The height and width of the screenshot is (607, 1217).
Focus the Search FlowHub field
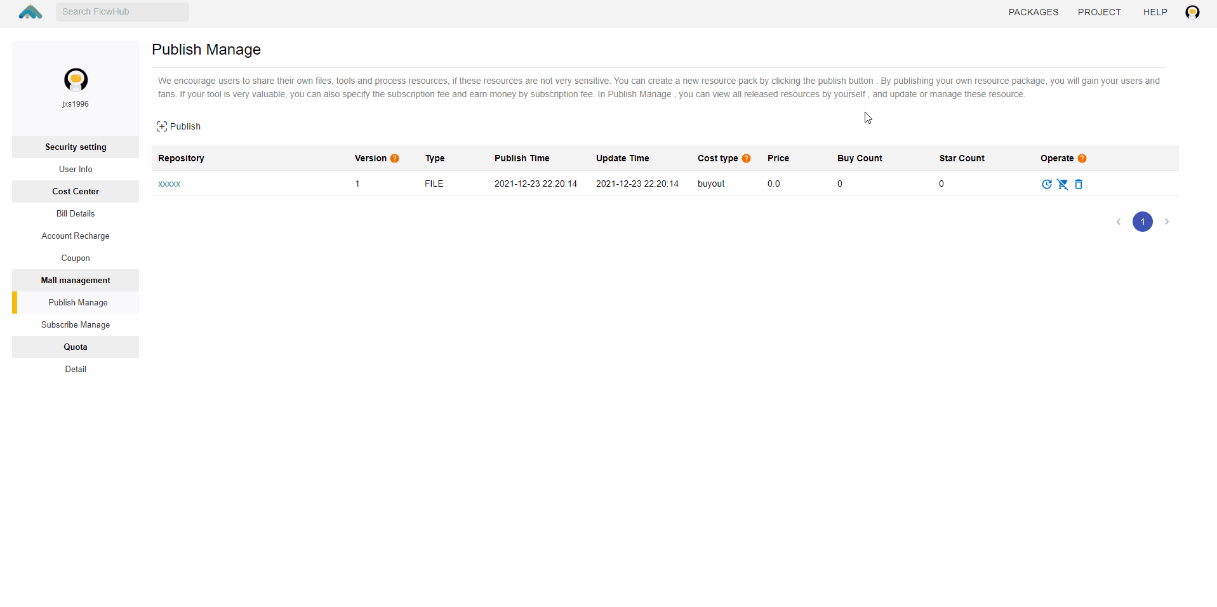click(123, 12)
